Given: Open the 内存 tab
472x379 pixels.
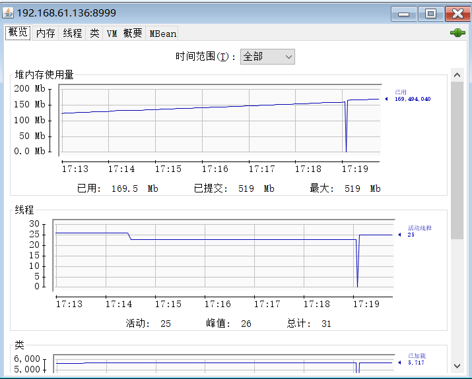Looking at the screenshot, I should coord(46,33).
